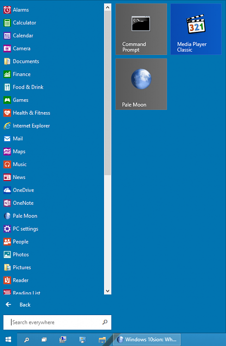
Task: Open the Pictures folder icon
Action: [x=7, y=267]
